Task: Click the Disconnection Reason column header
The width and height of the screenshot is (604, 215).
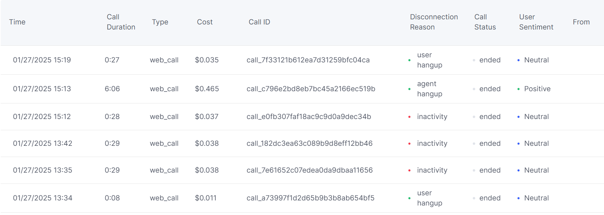Action: [434, 22]
